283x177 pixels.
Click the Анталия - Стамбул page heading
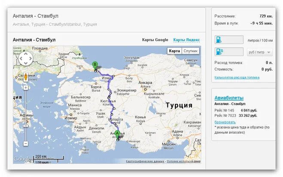click(36, 16)
